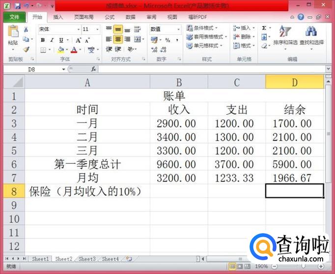
Task: Click the AutoSum sigma icon
Action: tap(264, 28)
